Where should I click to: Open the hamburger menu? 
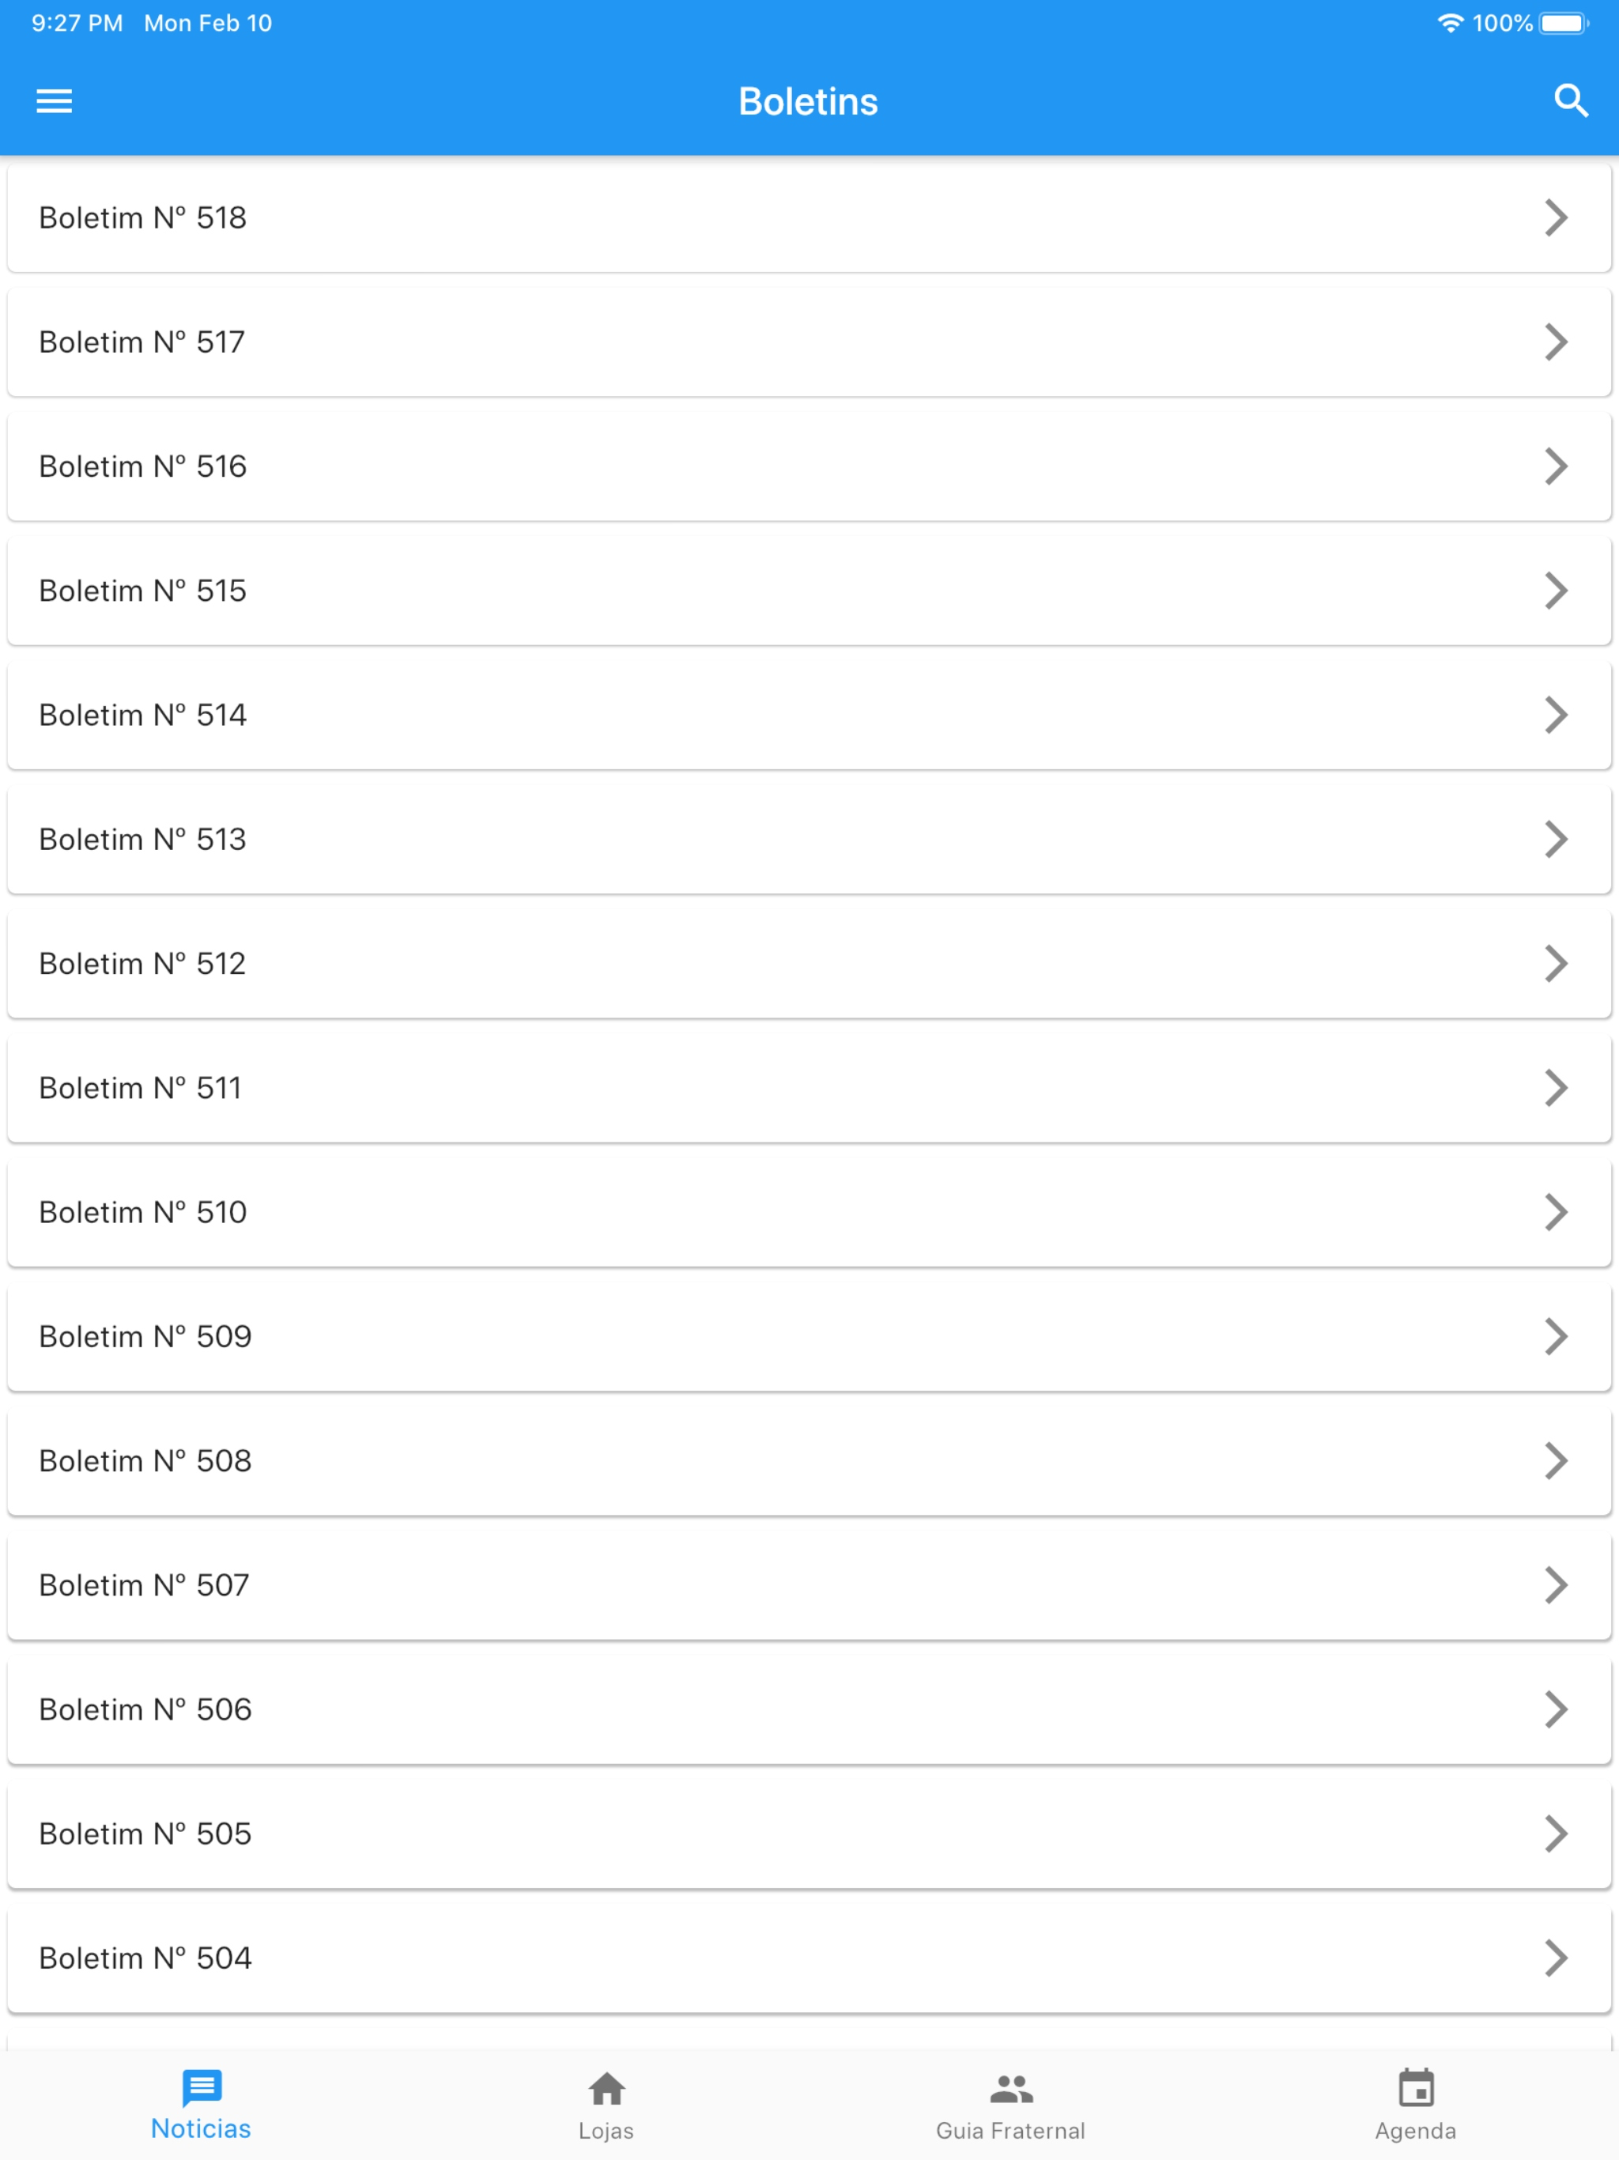point(54,100)
